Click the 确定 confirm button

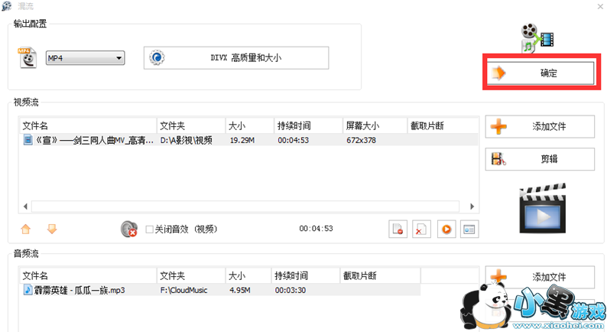pyautogui.click(x=540, y=73)
